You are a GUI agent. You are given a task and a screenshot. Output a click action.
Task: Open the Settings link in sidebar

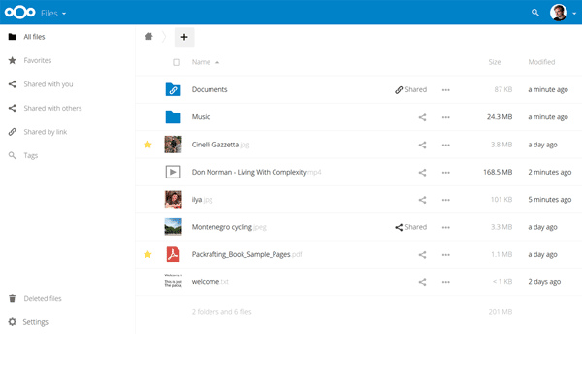pos(36,322)
